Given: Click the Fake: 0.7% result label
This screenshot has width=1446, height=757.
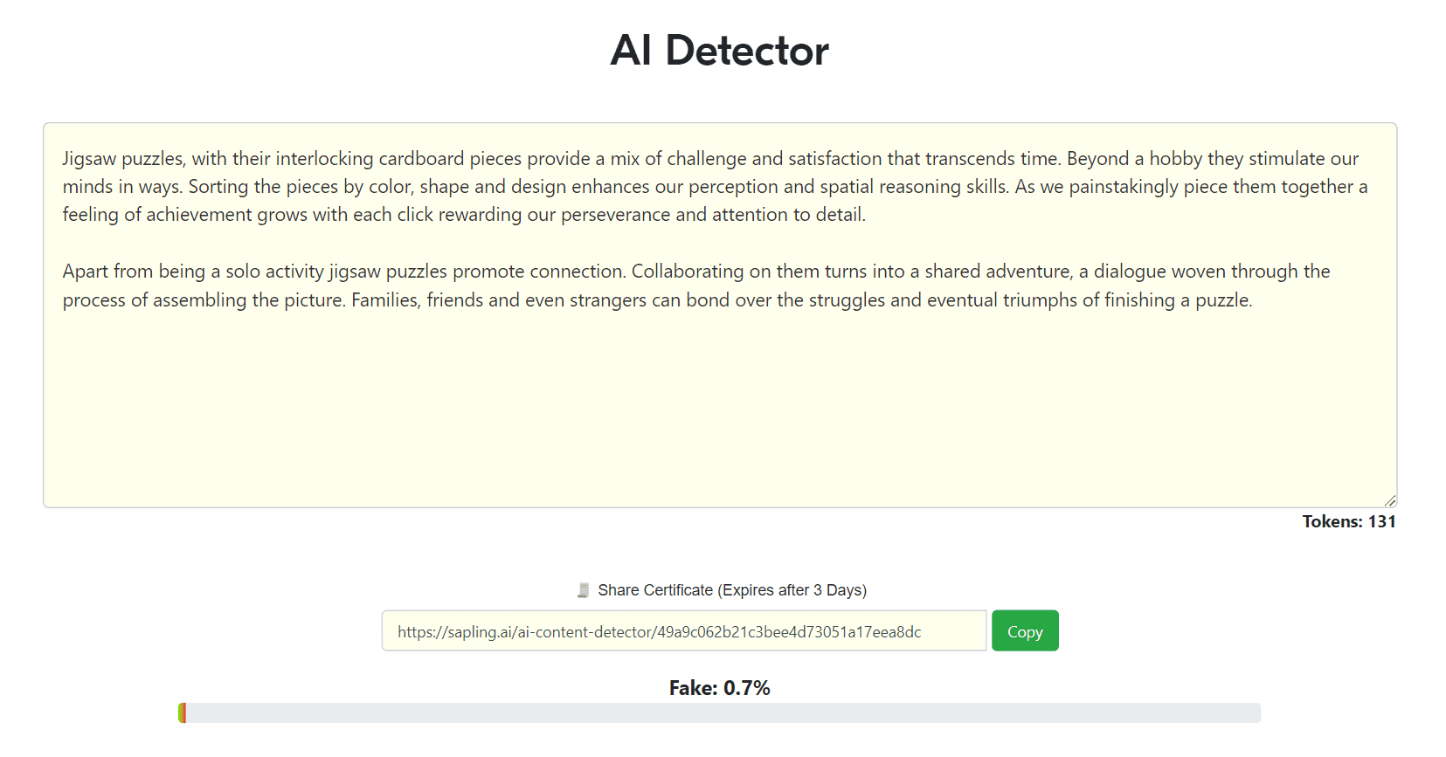Looking at the screenshot, I should [x=720, y=688].
